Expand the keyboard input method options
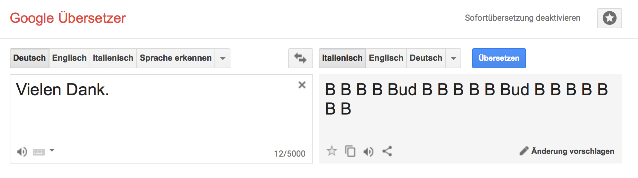This screenshot has width=638, height=178. (x=52, y=150)
